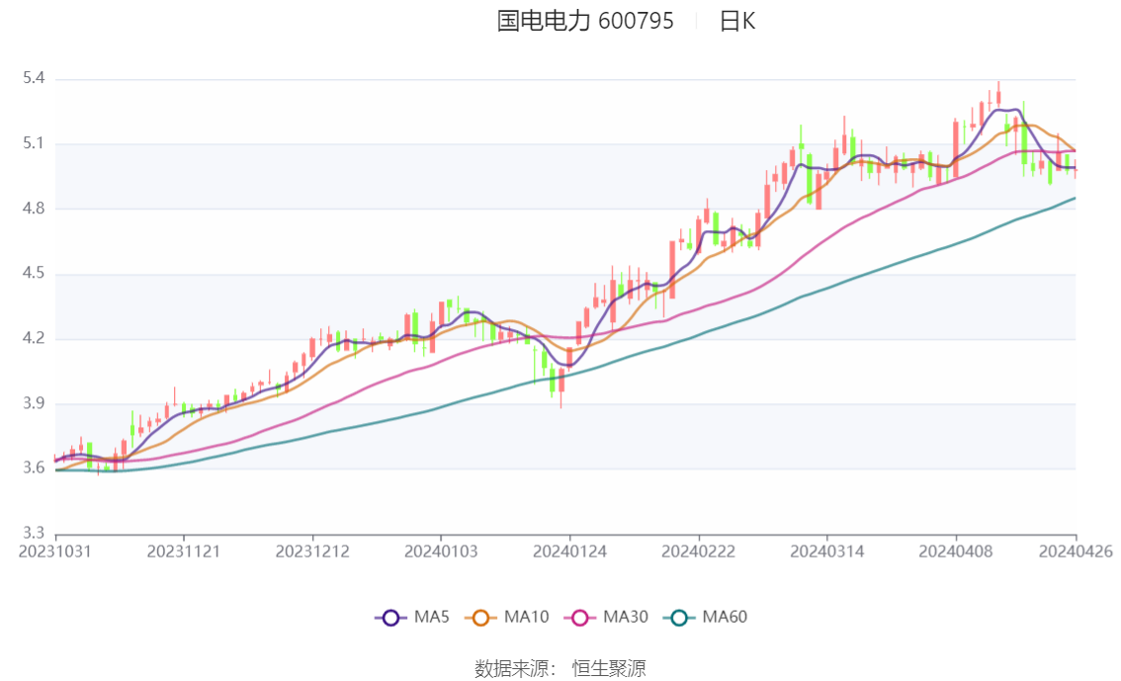Toggle the MA60 legend series

coord(706,617)
